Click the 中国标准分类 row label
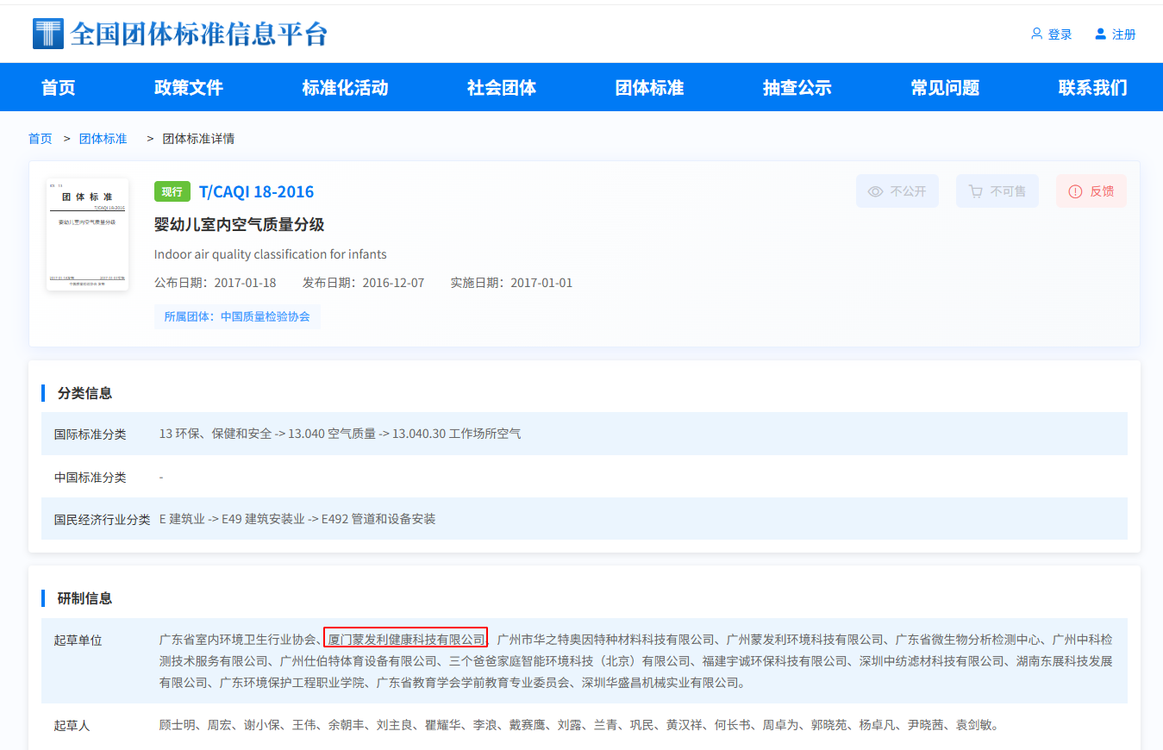 [91, 477]
